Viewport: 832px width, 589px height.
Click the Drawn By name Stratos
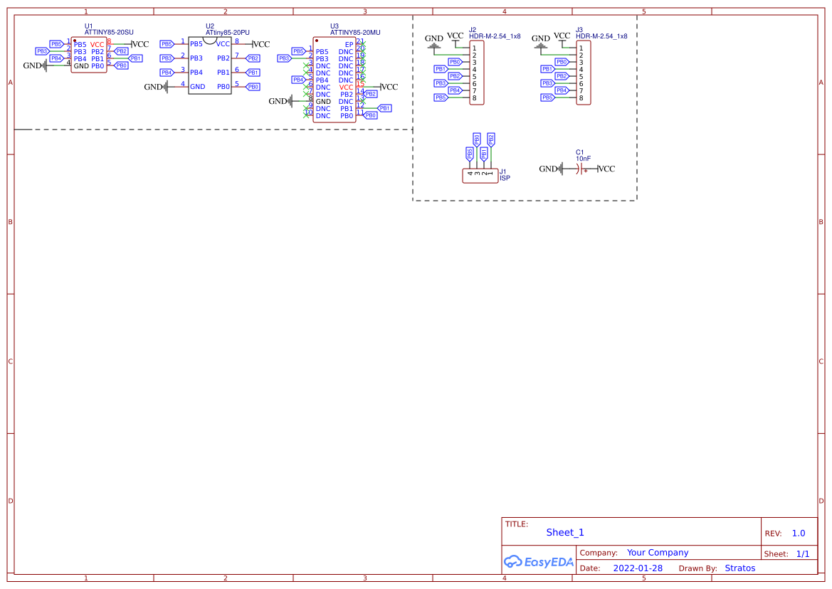coord(740,568)
